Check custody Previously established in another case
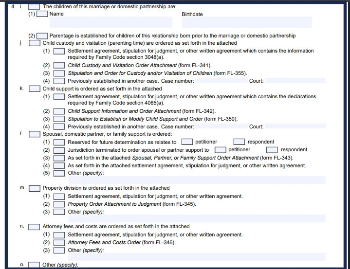 click(x=59, y=81)
